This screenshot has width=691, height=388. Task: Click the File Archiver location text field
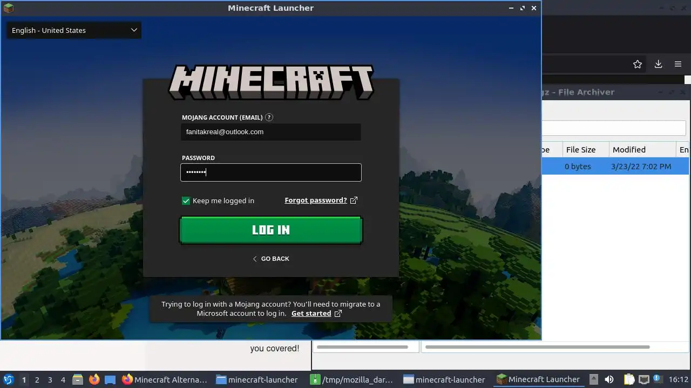click(x=614, y=128)
